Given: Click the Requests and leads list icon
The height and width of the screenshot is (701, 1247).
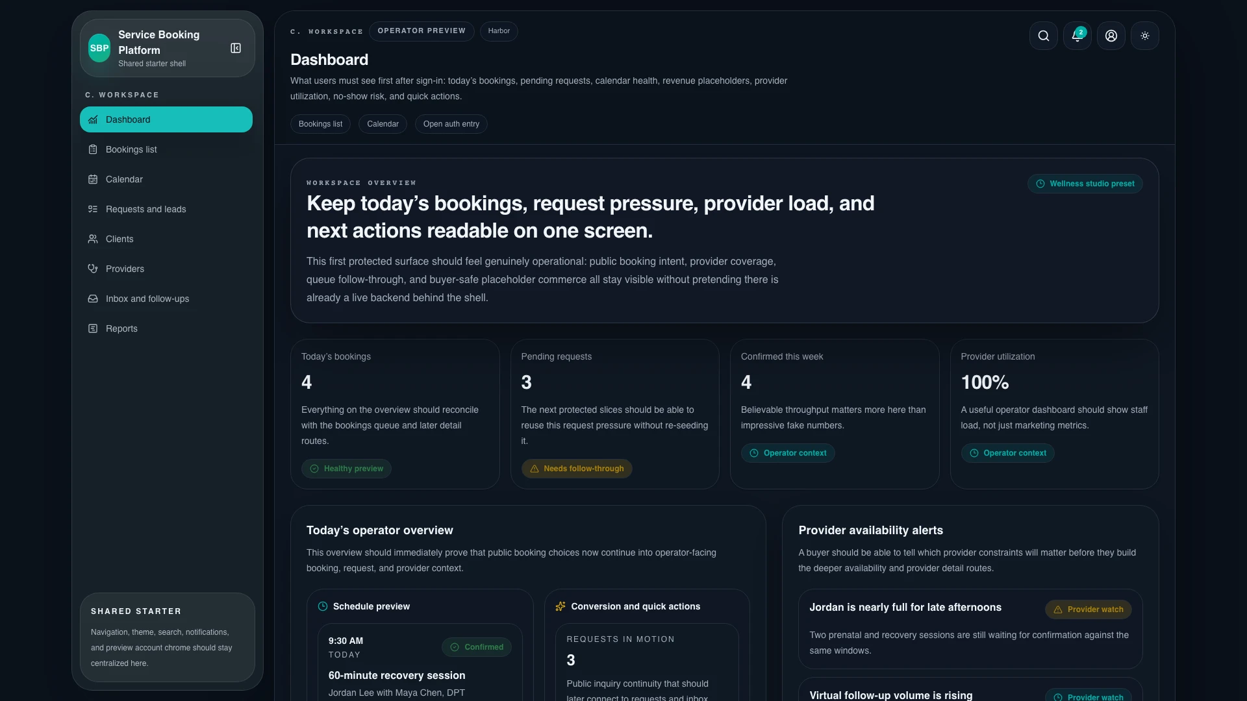Looking at the screenshot, I should point(93,209).
